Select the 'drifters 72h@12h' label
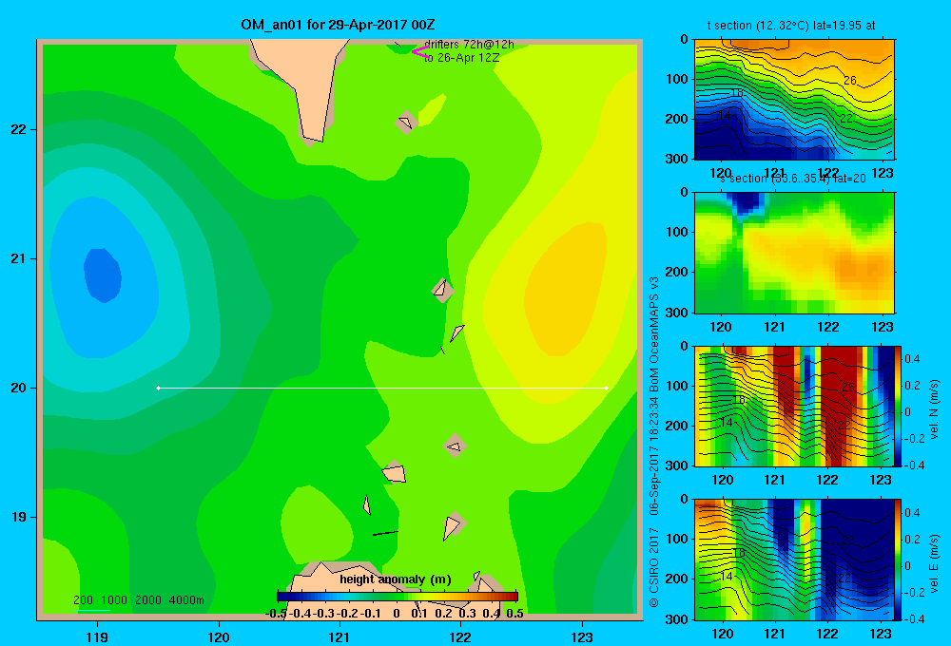The height and width of the screenshot is (646, 951). [470, 45]
